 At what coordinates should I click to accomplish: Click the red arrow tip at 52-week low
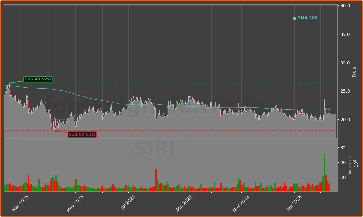[x=54, y=131]
